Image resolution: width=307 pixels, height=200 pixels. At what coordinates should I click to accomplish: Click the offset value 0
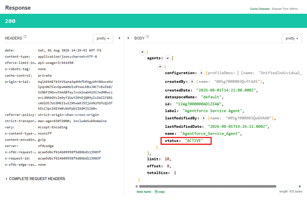[168, 166]
